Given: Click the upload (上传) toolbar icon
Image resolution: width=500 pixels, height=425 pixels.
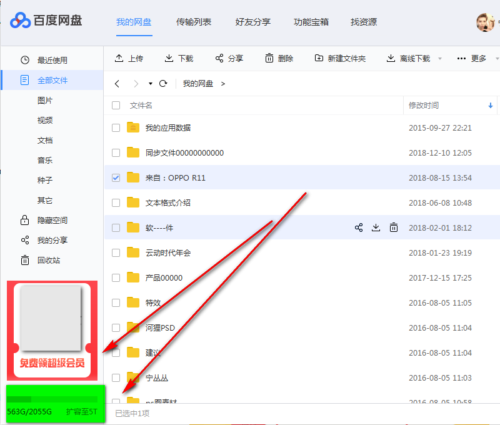Looking at the screenshot, I should coord(119,58).
